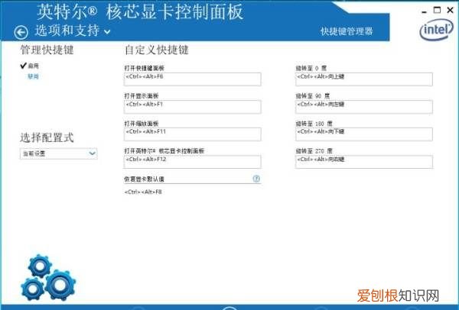Open the 当前设置 profile dropdown
The image size is (459, 310).
59,153
